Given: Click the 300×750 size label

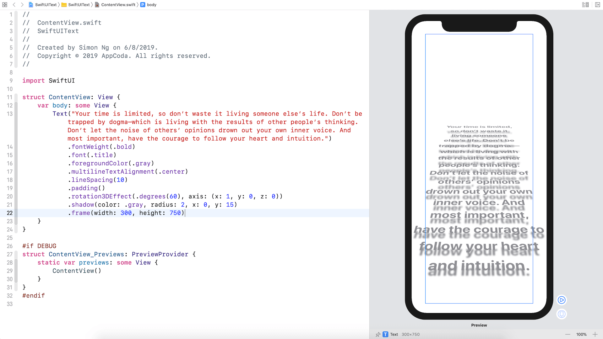Looking at the screenshot, I should click(411, 334).
